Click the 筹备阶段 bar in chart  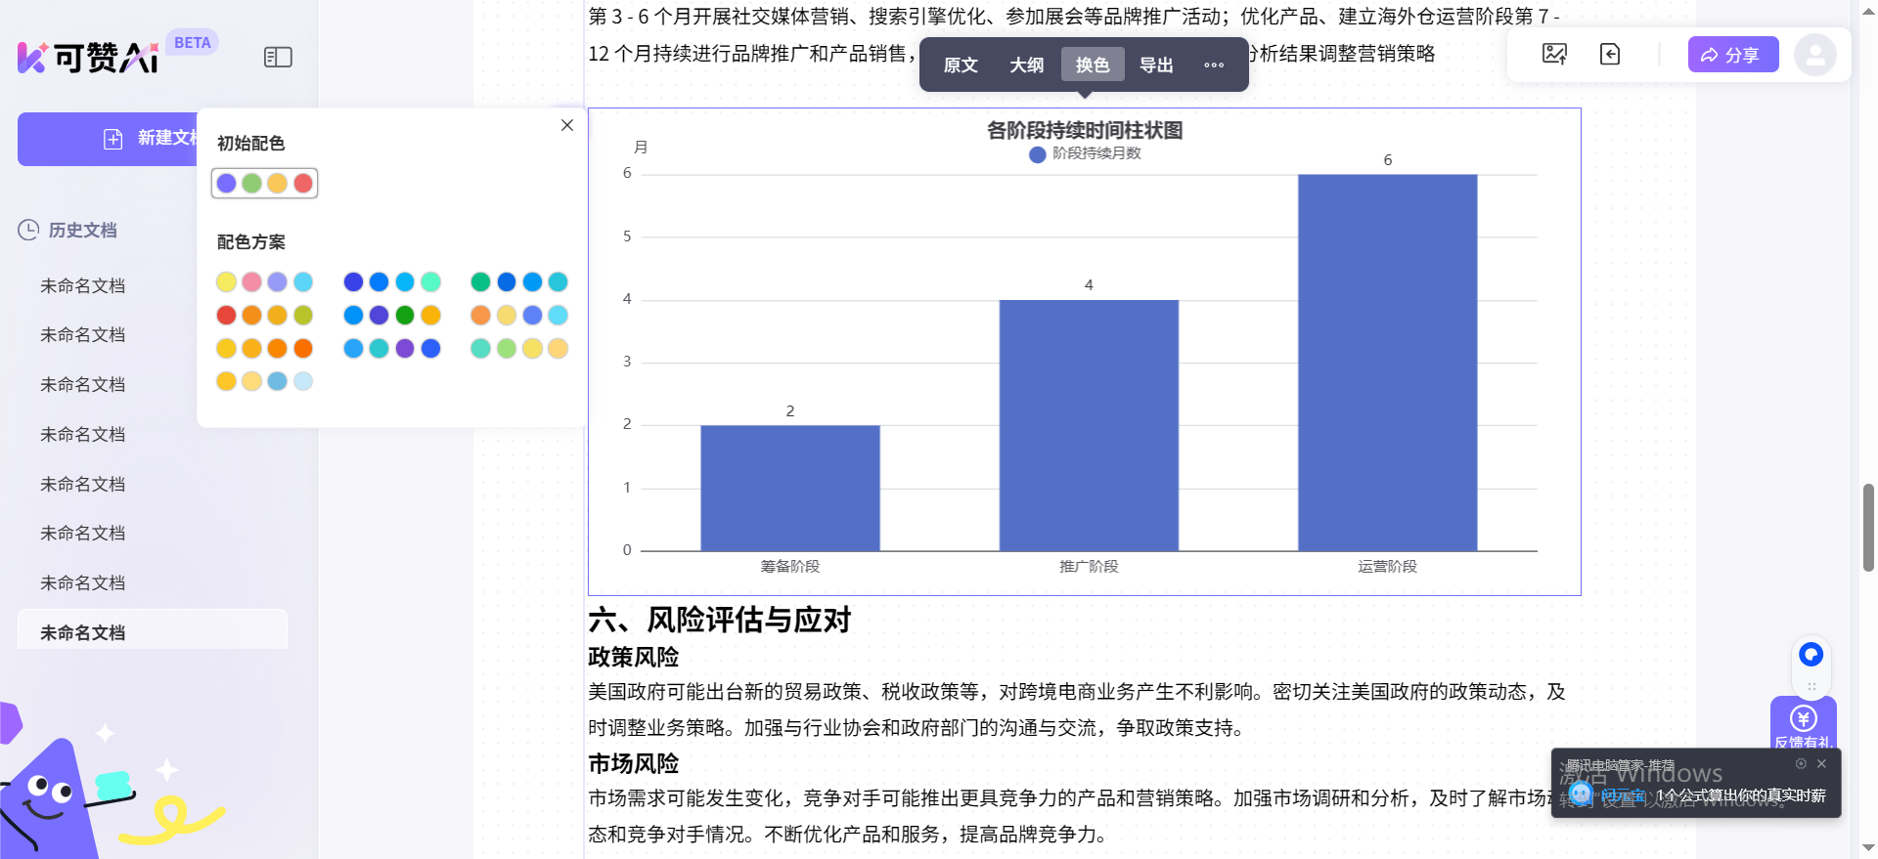point(790,488)
